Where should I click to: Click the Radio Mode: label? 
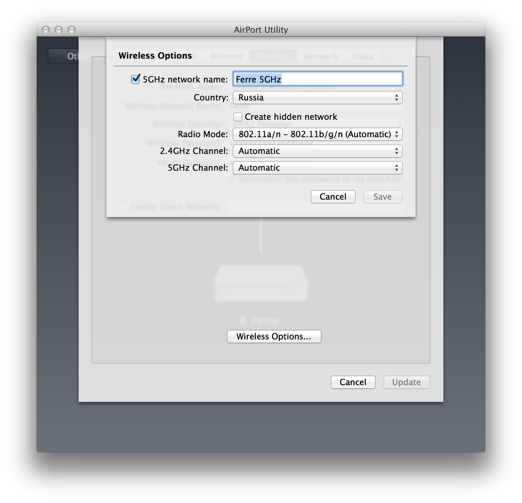[x=203, y=134]
